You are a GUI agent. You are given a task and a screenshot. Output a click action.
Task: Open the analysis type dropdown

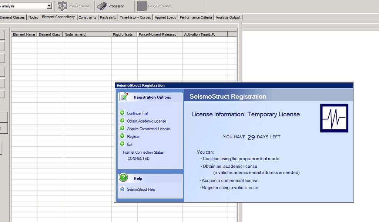click(49, 6)
